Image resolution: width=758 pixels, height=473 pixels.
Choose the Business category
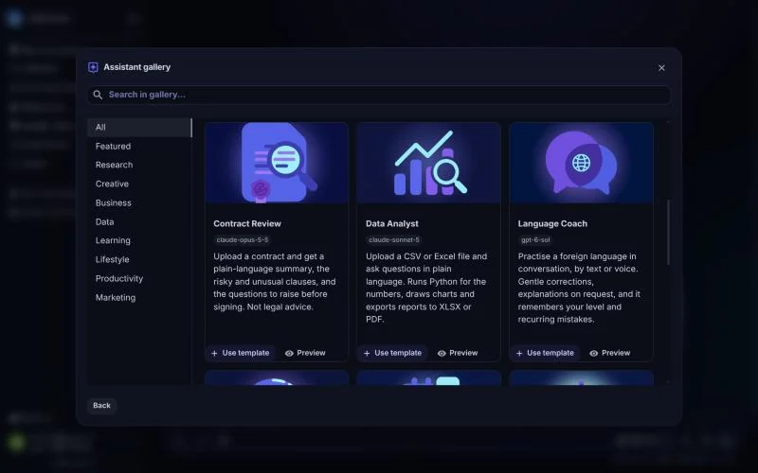(x=139, y=203)
